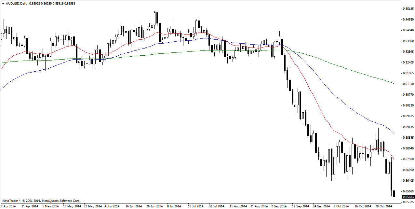This screenshot has height=209, width=415.
Task: Click the small triangle beside AUDUSD,Daily
Action: [x=3, y=4]
